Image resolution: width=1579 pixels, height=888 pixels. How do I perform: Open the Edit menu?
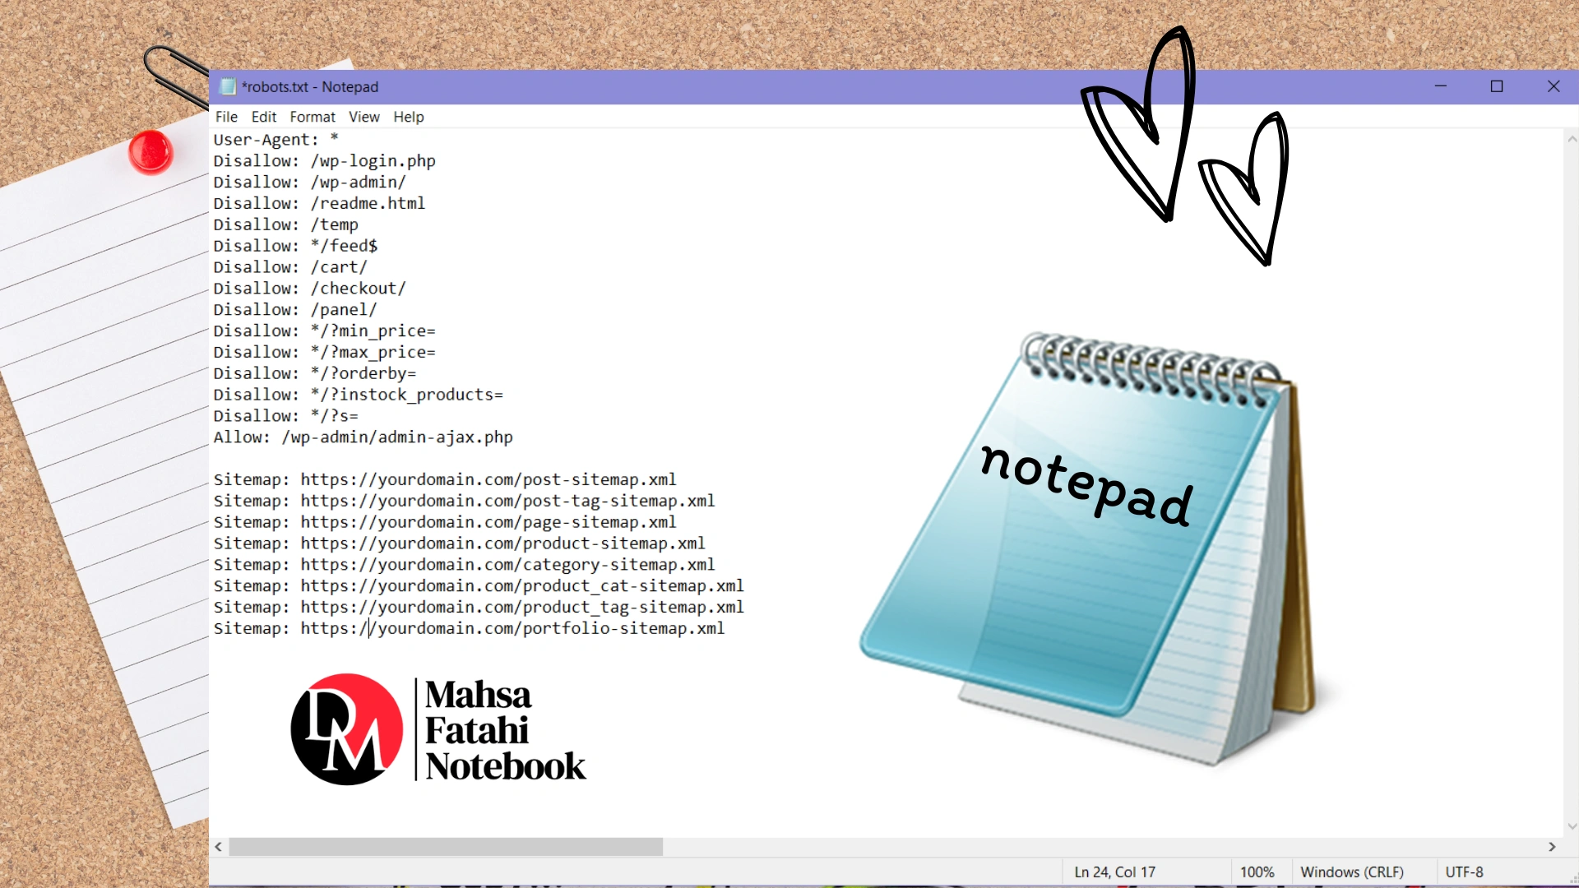[x=264, y=117]
